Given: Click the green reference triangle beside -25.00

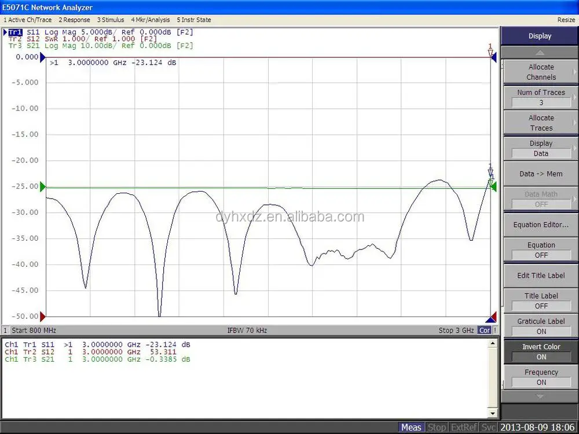Looking at the screenshot, I should 42,187.
